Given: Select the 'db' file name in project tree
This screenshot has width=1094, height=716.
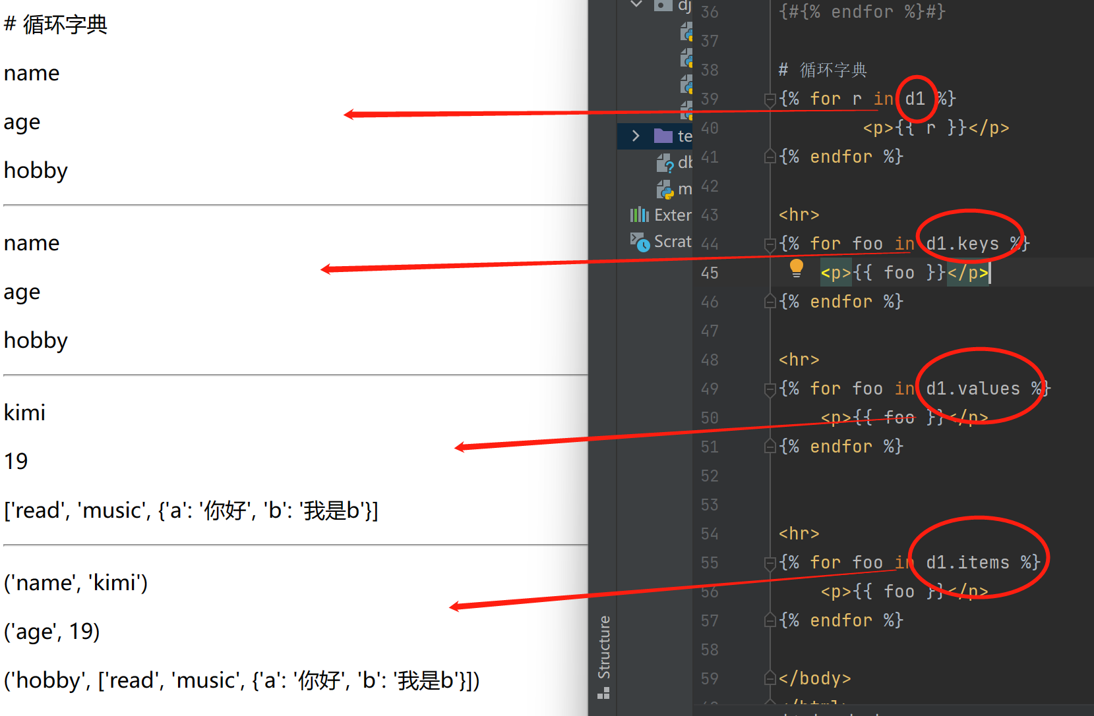Looking at the screenshot, I should (685, 162).
